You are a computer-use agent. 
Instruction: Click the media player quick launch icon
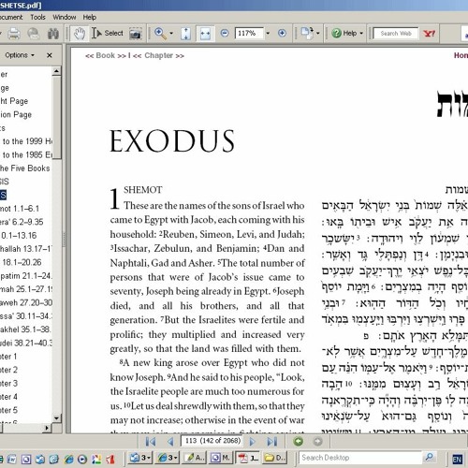click(x=82, y=459)
